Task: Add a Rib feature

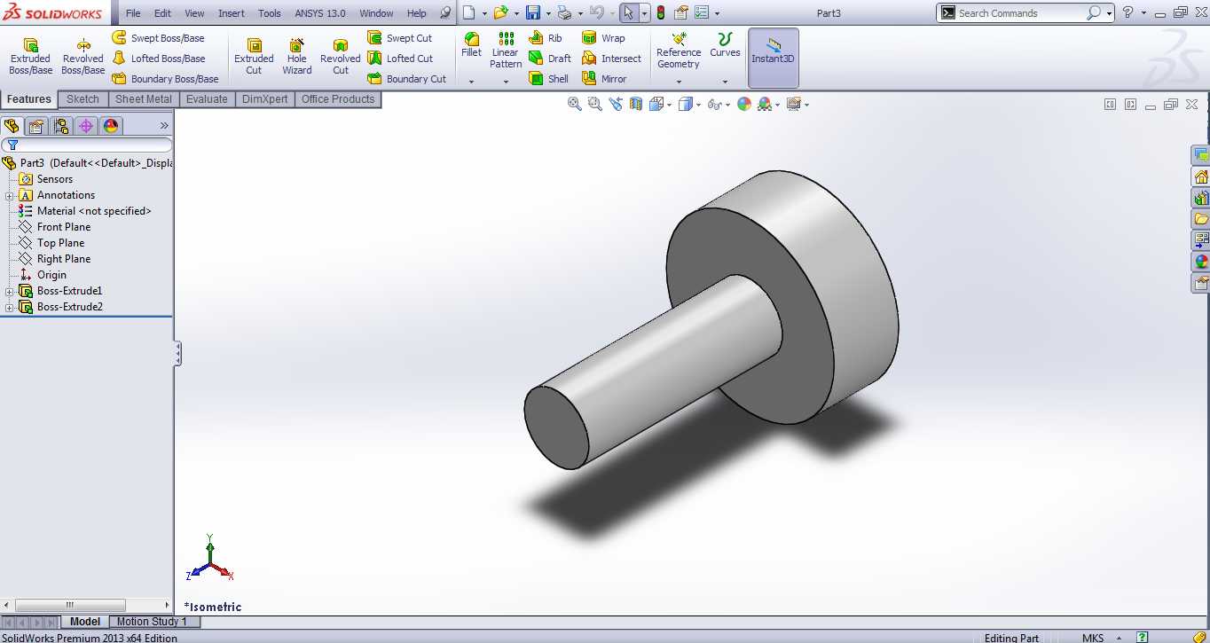Action: pos(546,38)
